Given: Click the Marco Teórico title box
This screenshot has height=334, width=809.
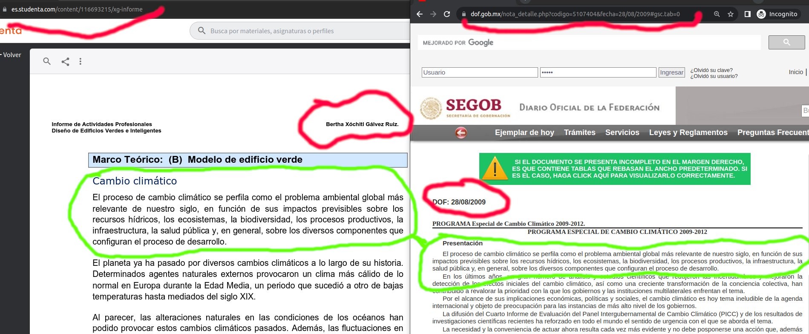Looking at the screenshot, I should [x=248, y=160].
